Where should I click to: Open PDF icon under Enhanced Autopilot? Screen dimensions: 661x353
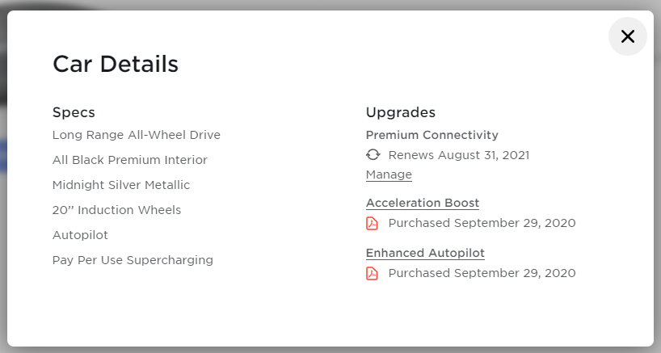(373, 273)
